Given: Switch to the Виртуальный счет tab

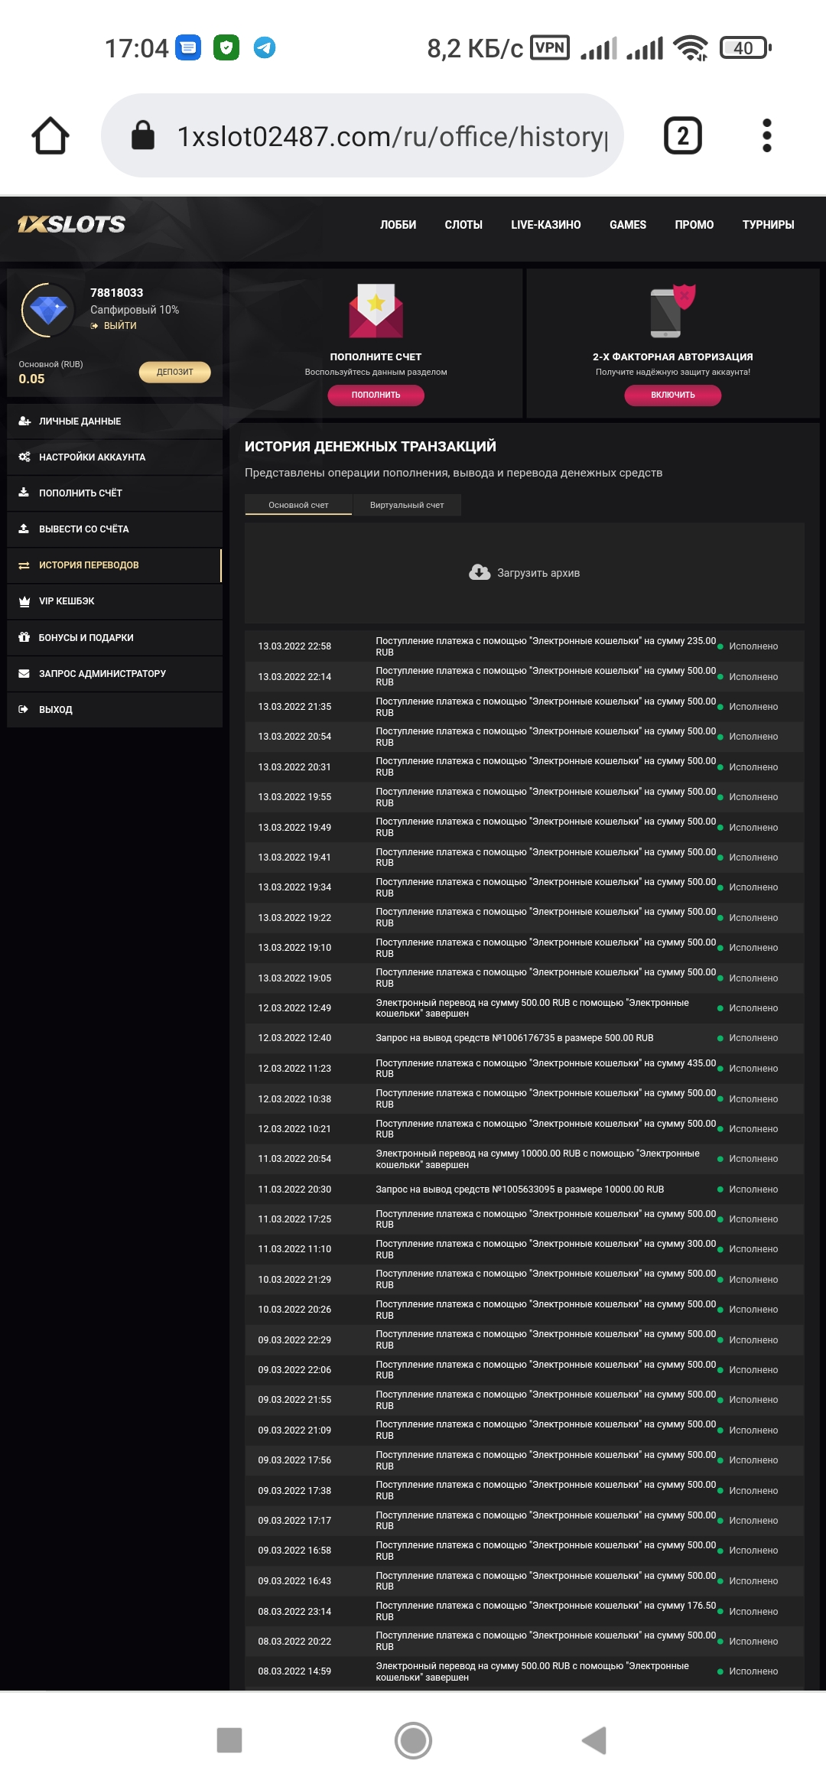Looking at the screenshot, I should click(x=407, y=505).
